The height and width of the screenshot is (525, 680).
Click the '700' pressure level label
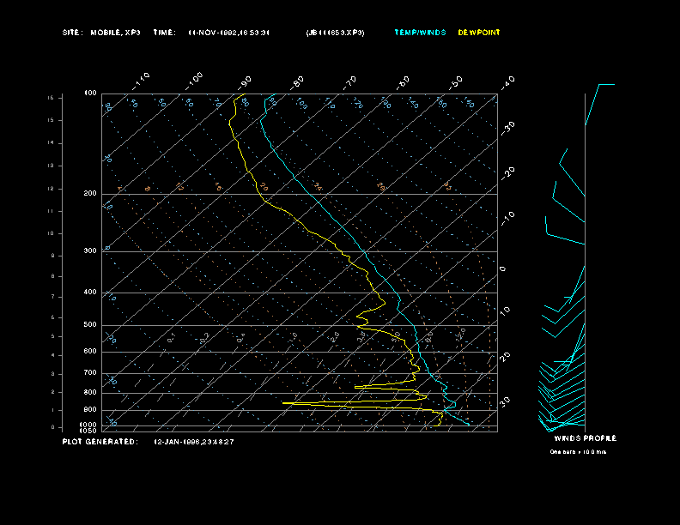click(x=90, y=372)
